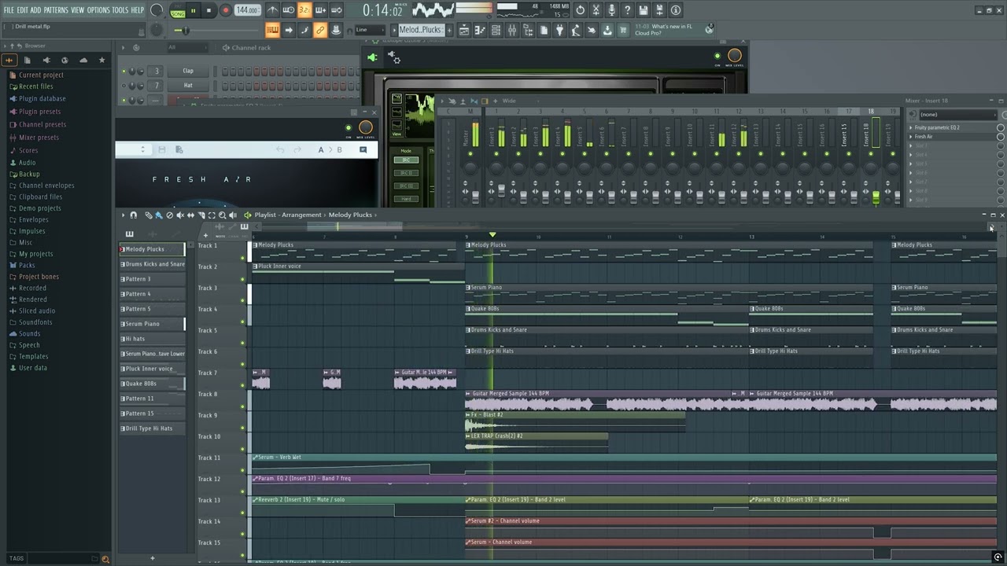Enable the playlist snap magnet icon
The height and width of the screenshot is (566, 1007).
(133, 215)
